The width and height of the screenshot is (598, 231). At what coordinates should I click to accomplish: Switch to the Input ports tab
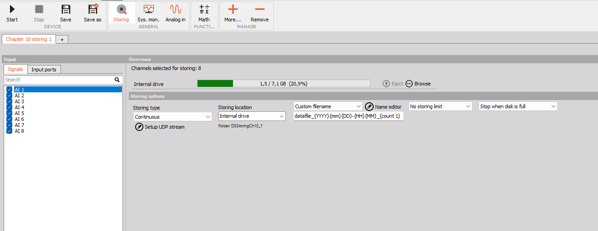coord(44,70)
